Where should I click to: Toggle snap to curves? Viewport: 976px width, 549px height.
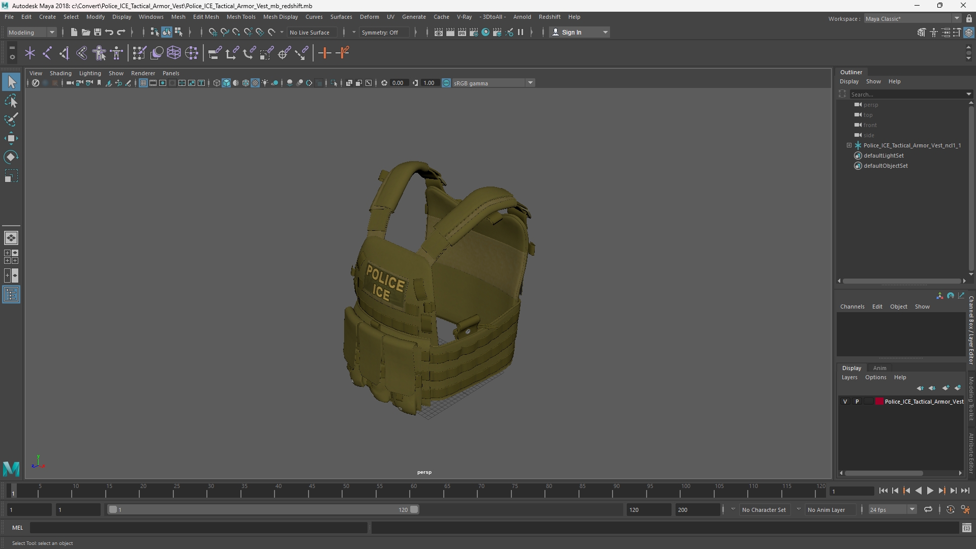coord(225,33)
